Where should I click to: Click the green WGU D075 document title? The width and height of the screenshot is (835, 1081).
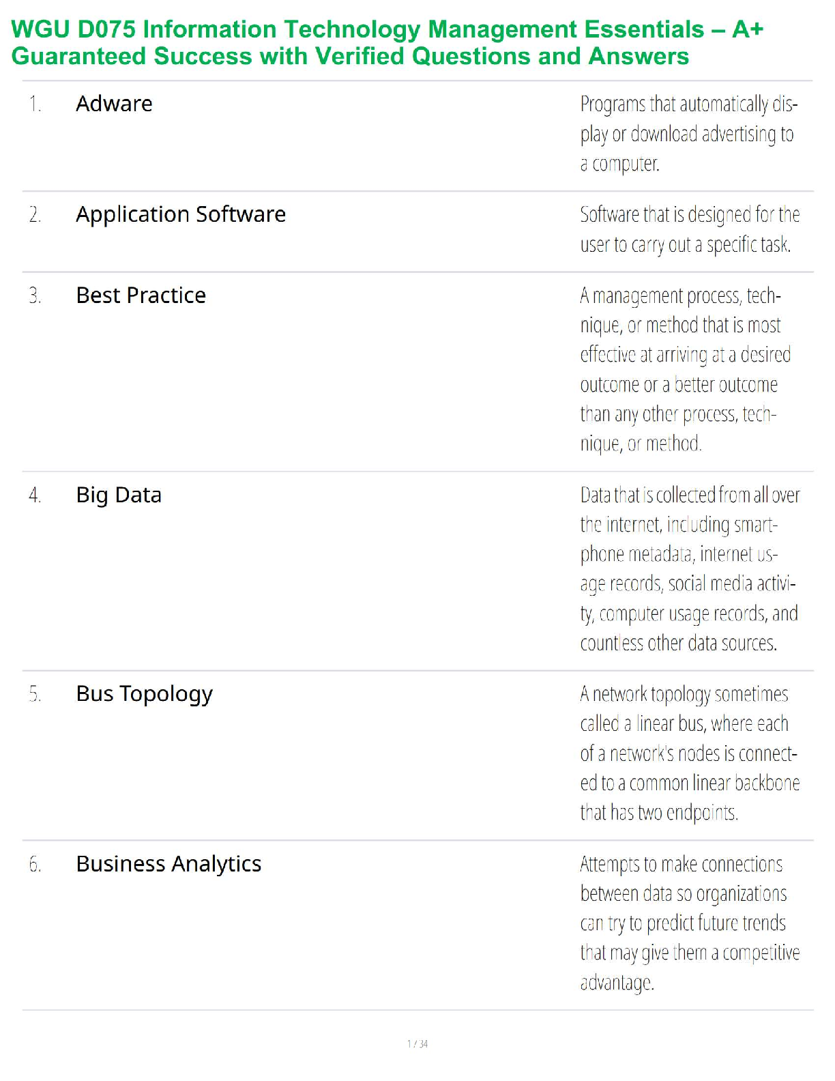pyautogui.click(x=387, y=42)
